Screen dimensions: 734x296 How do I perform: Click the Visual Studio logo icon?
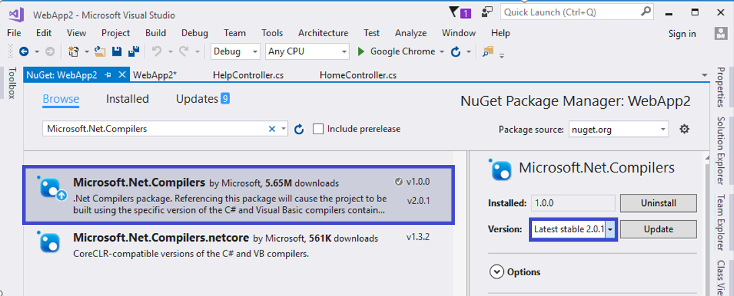pyautogui.click(x=16, y=15)
